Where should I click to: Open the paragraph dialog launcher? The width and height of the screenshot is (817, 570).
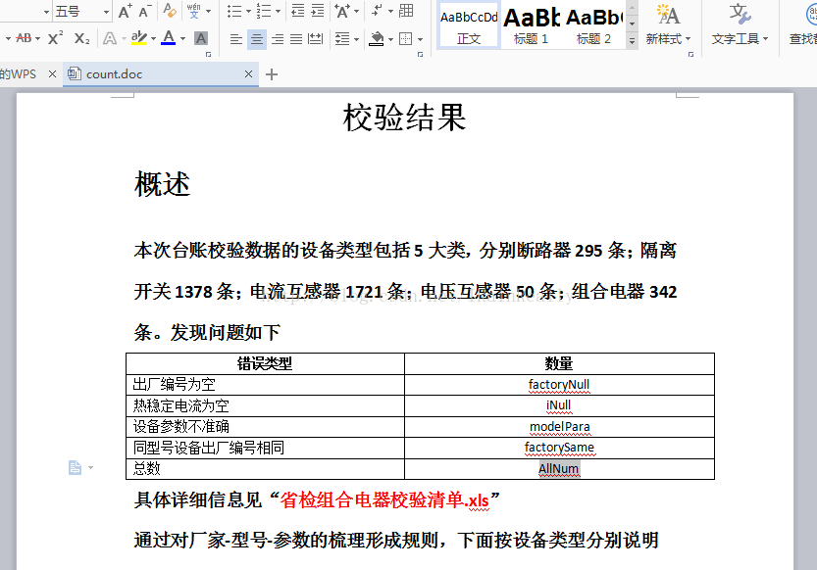[x=420, y=54]
